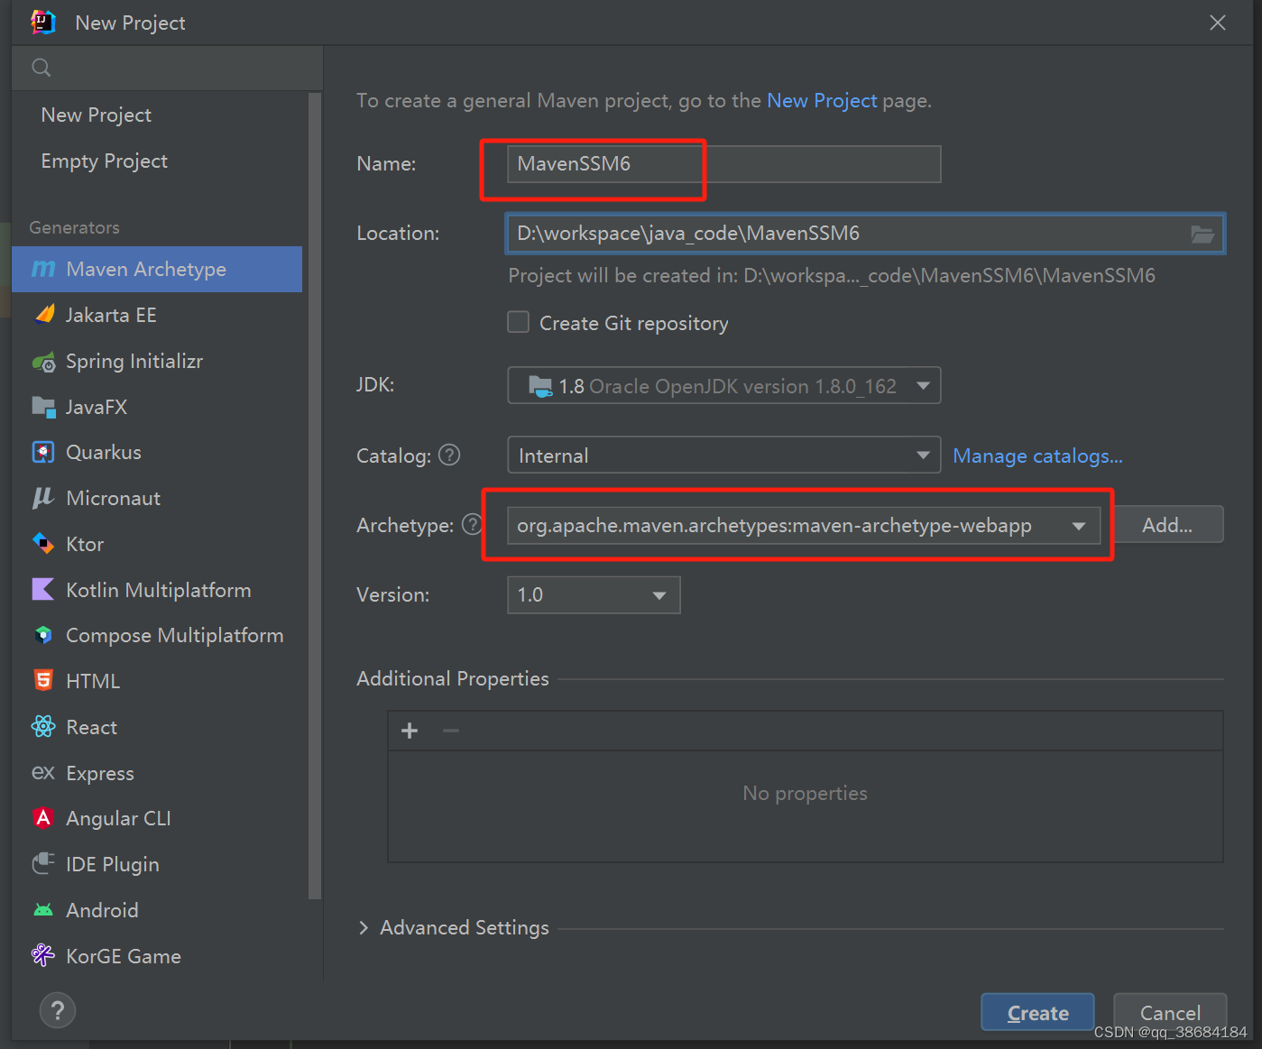Open help with the bottom question mark
Image resolution: width=1262 pixels, height=1049 pixels.
point(58,1010)
